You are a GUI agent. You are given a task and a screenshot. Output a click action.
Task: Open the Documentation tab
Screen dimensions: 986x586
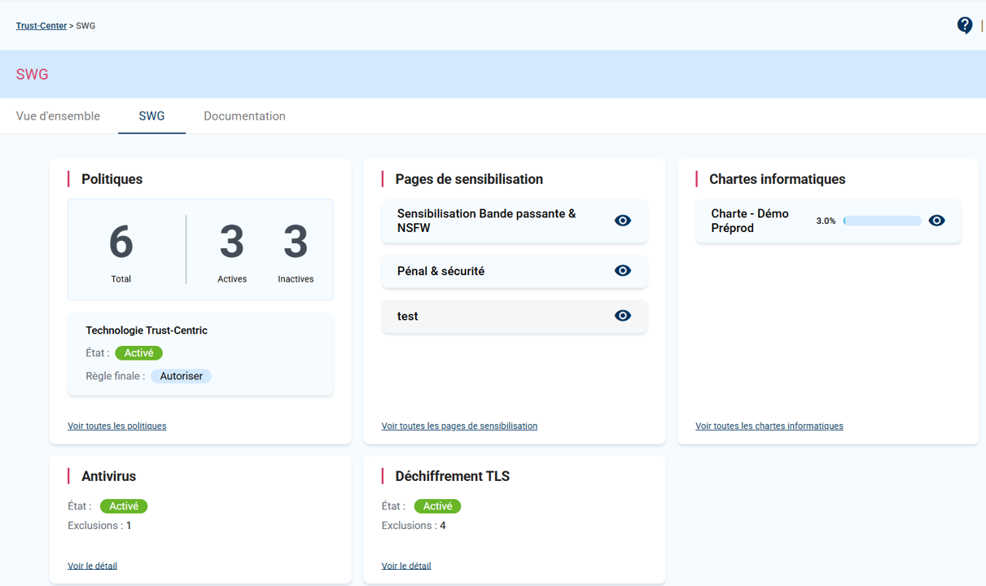coord(244,116)
